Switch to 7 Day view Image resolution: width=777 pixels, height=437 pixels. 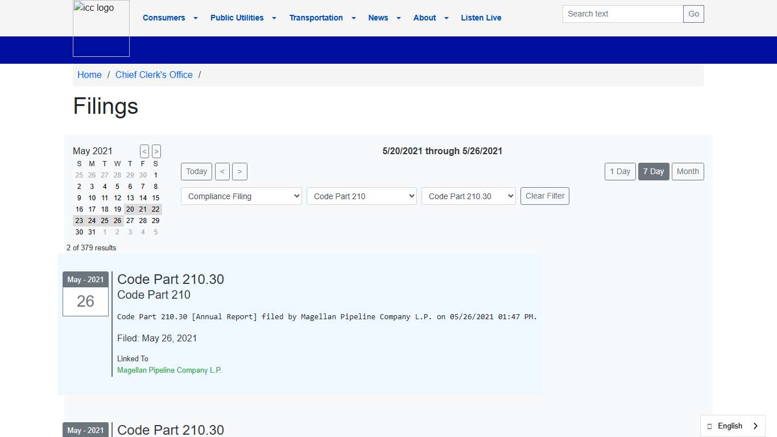[x=654, y=172]
